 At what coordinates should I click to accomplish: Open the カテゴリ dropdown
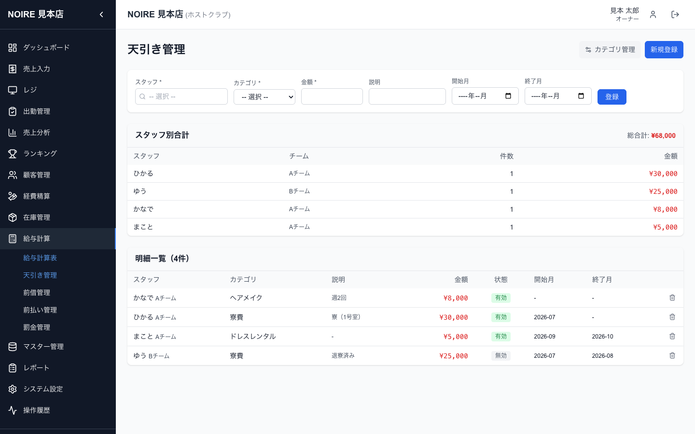[x=264, y=97]
